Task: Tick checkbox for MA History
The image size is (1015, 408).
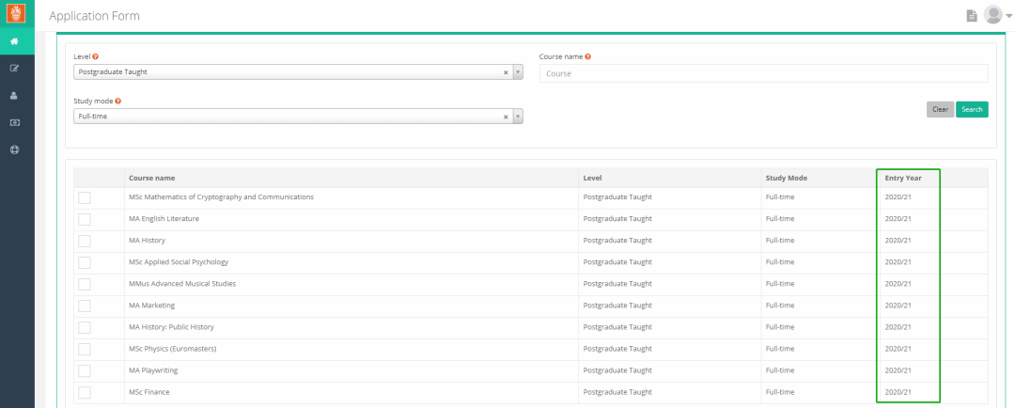Action: tap(85, 241)
